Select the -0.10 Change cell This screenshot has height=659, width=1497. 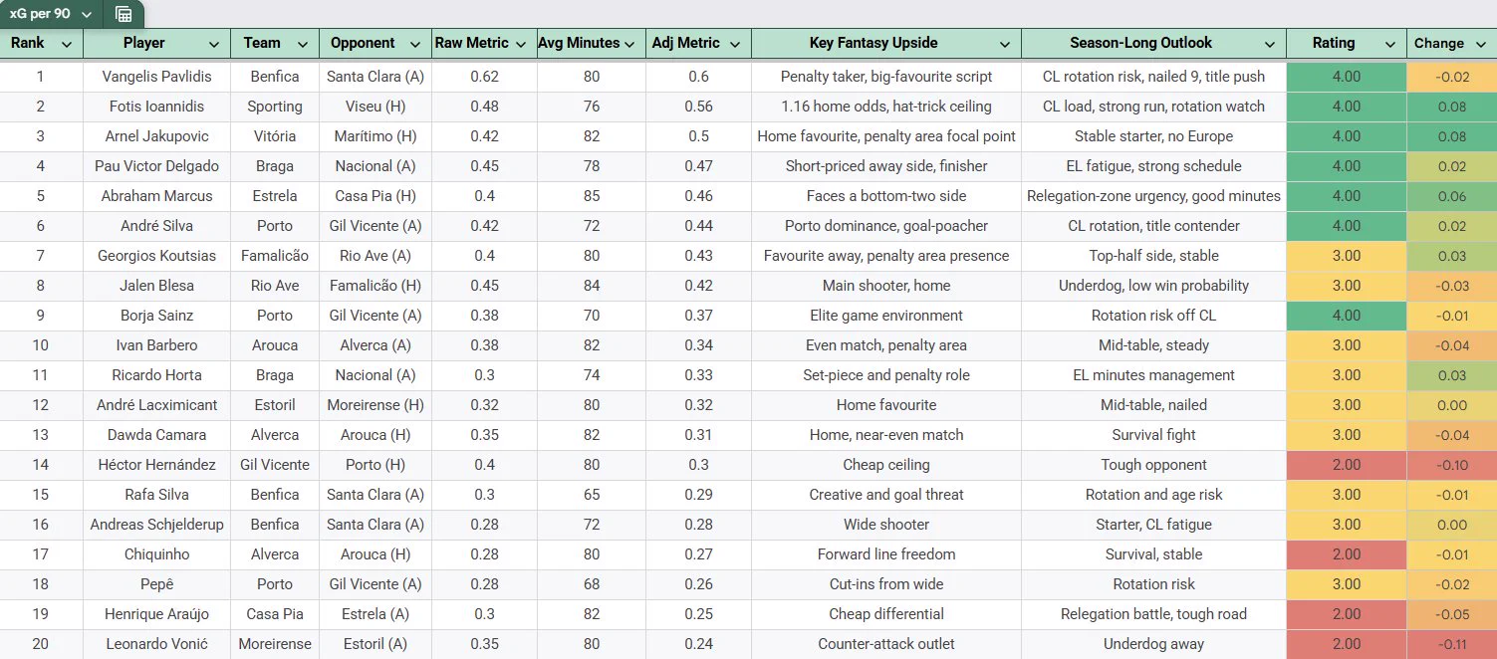tap(1452, 465)
